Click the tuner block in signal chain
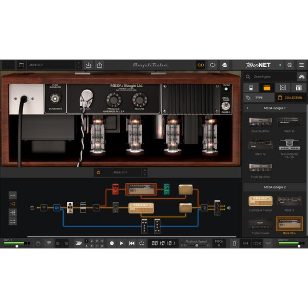 [44, 208]
